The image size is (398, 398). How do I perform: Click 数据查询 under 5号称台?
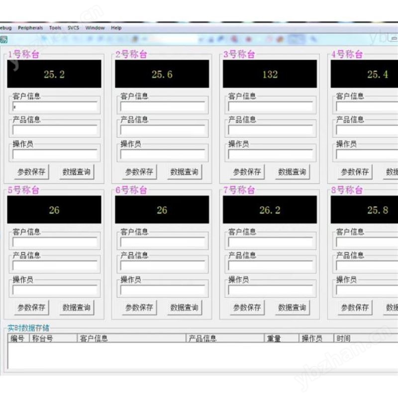(77, 307)
